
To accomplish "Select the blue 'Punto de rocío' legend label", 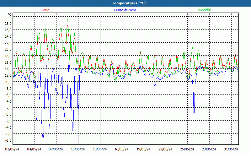I will pyautogui.click(x=125, y=10).
